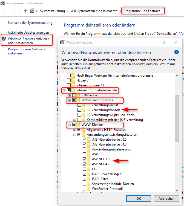
Task: Click Alle Systemsteuerungselemente breadcrumb
Action: click(94, 11)
